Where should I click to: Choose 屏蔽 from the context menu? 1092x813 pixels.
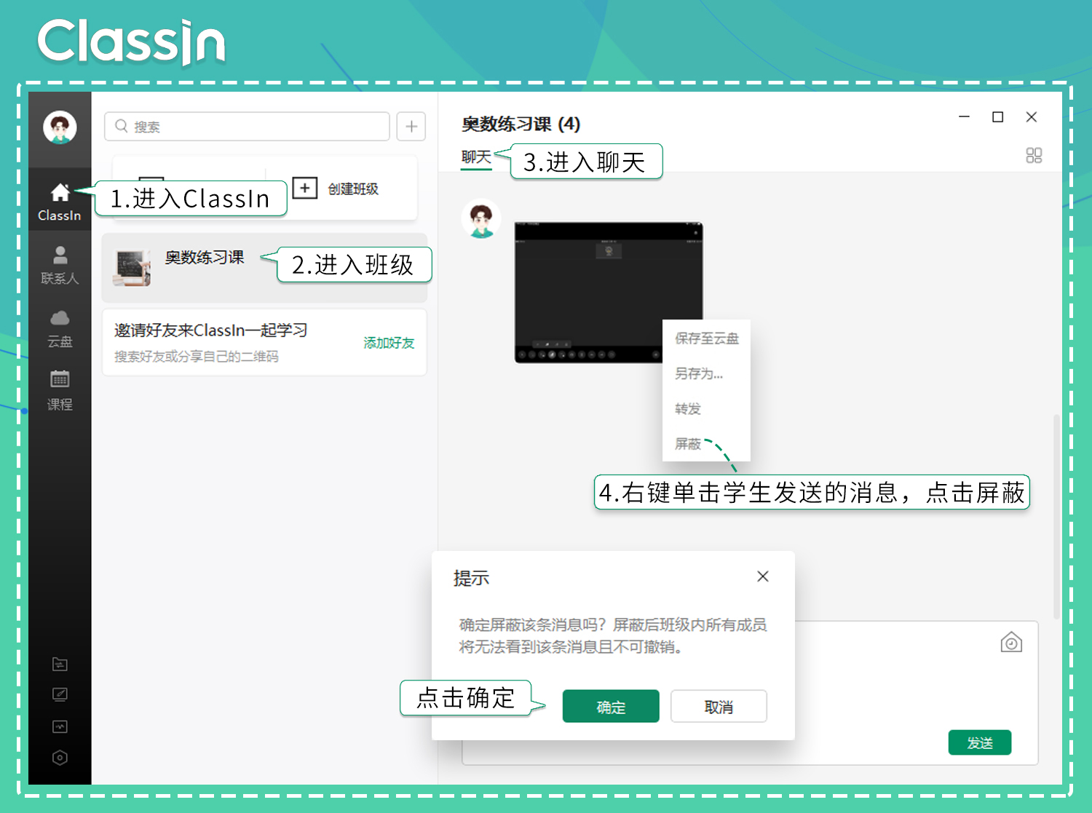tap(688, 443)
